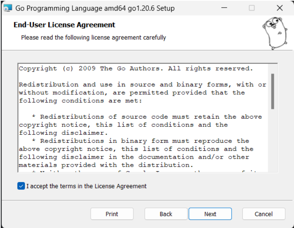This screenshot has width=294, height=228.
Task: Click the license text scrollbar thumb
Action: [x=273, y=91]
